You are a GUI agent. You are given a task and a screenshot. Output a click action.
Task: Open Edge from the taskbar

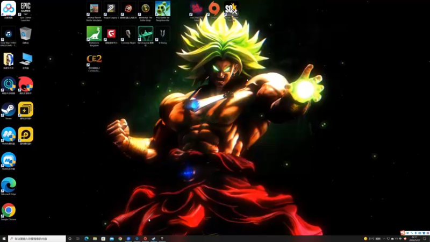click(87, 239)
